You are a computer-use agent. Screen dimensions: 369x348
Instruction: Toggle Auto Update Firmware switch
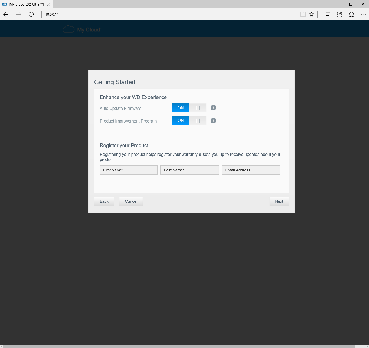coord(189,108)
